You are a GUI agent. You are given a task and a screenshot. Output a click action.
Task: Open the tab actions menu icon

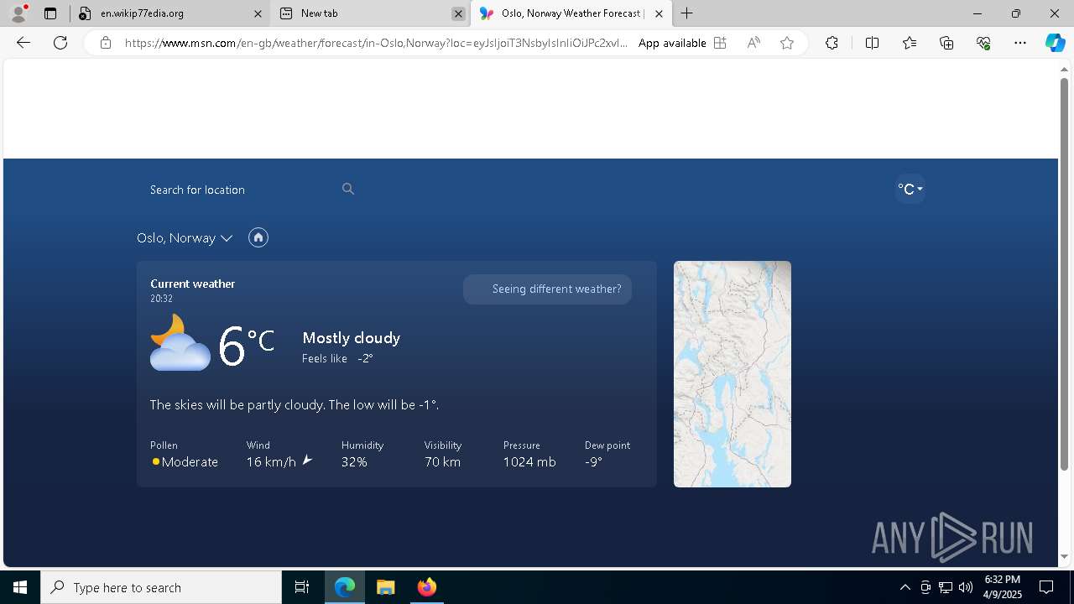click(x=50, y=13)
